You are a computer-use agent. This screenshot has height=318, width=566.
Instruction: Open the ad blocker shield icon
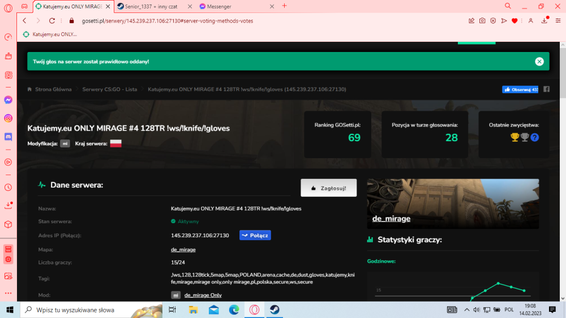[493, 20]
